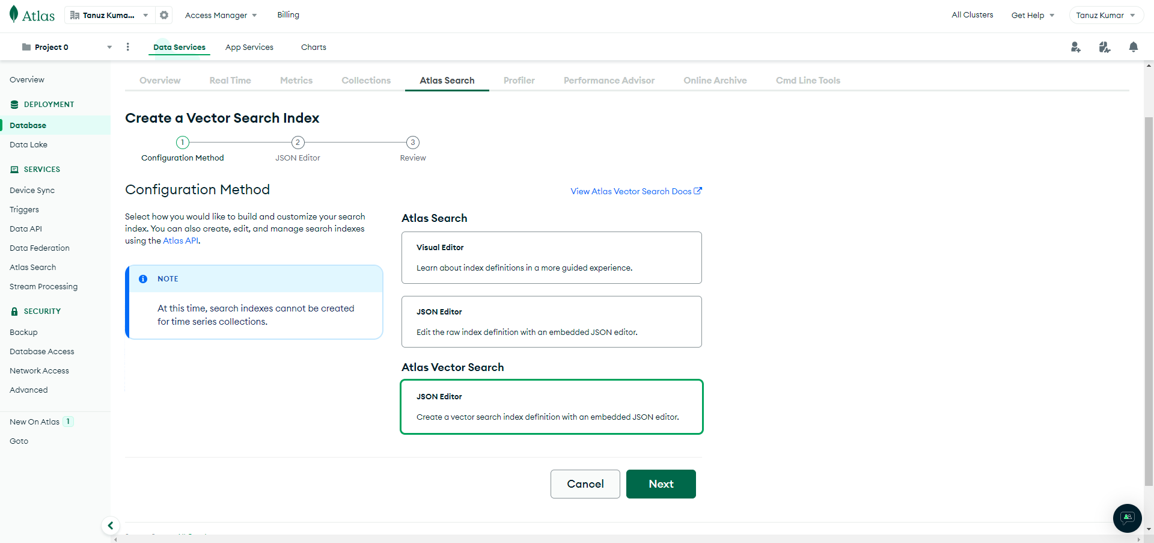The width and height of the screenshot is (1154, 543).
Task: Open organization settings via the gear icon
Action: pos(163,14)
